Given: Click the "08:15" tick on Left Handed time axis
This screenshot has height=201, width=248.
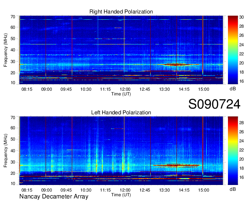Looking at the screenshot, I should click(27, 190).
